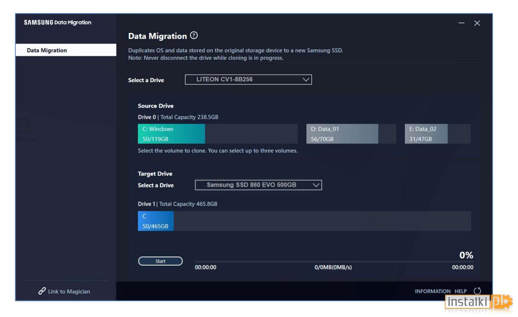
Task: Select the E: Data_02 source volume
Action: [438, 134]
